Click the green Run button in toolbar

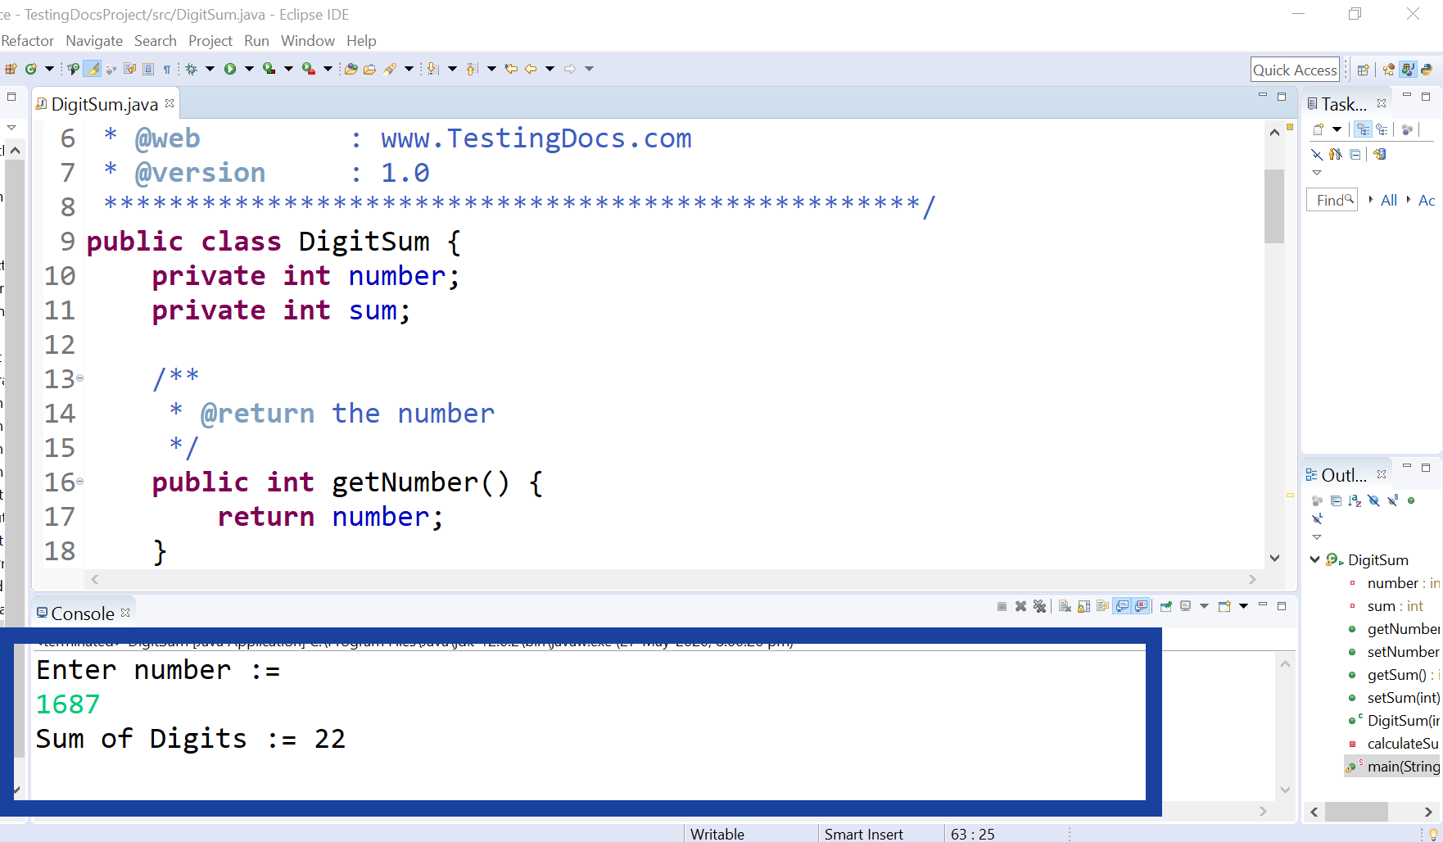pos(230,69)
